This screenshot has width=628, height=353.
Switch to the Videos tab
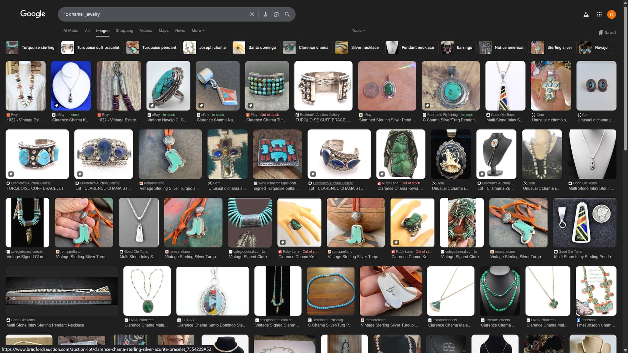(x=146, y=30)
